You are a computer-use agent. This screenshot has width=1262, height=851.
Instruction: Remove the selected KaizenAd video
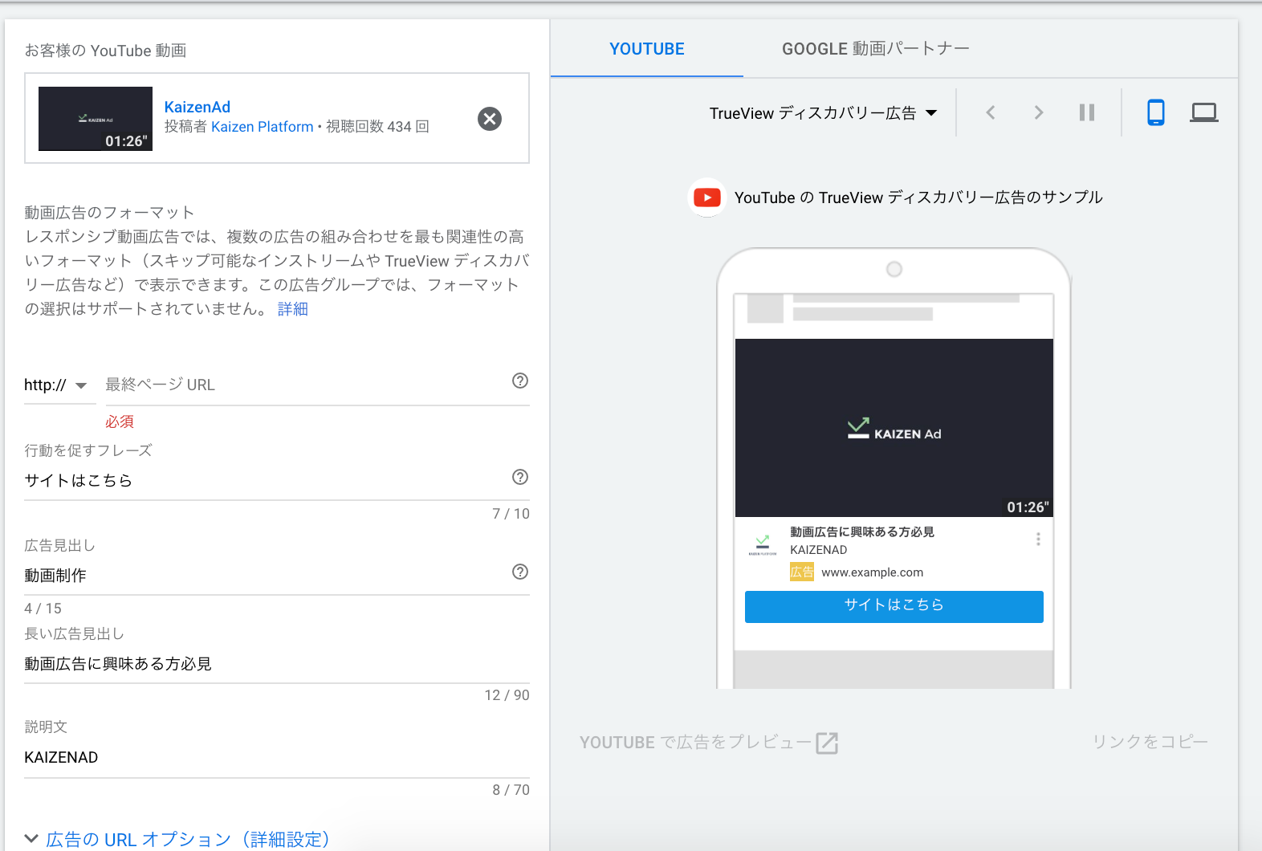tap(489, 119)
